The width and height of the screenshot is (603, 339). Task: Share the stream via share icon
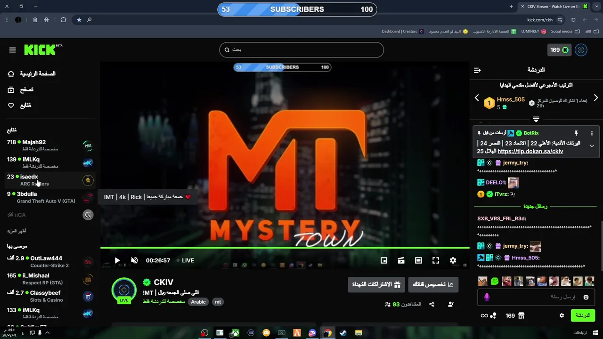tap(432, 304)
